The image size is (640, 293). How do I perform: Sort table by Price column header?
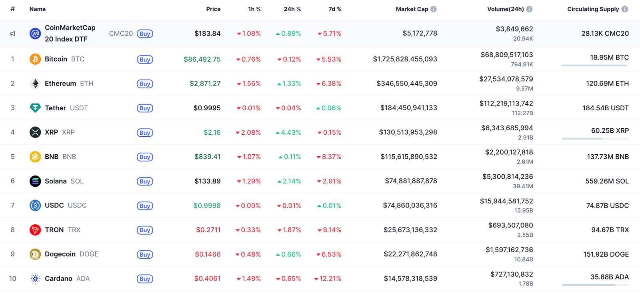point(213,9)
